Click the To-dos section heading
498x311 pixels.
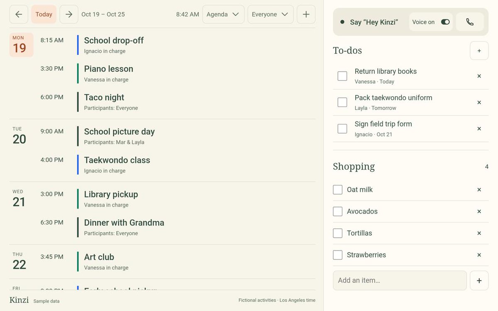point(347,51)
